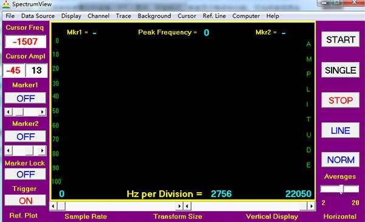Click the SpectrumView app icon in title bar

pyautogui.click(x=6, y=5)
